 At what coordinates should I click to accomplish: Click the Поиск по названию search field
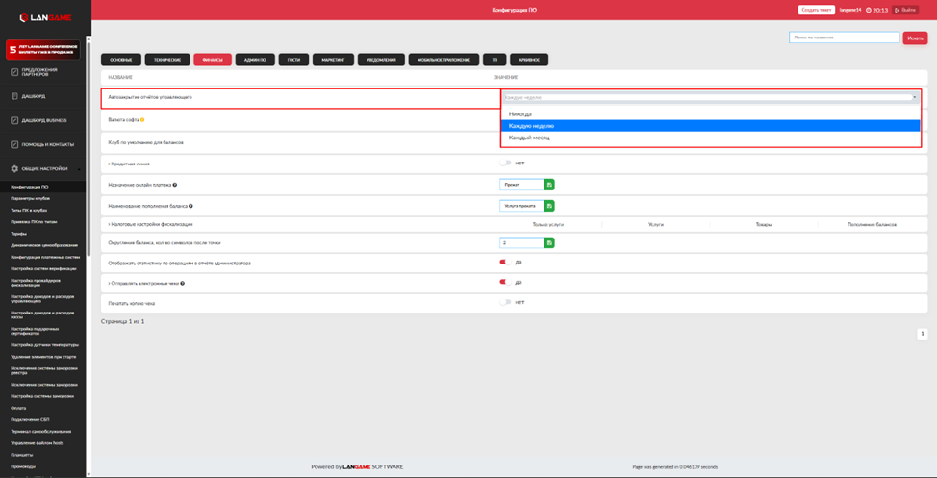click(x=843, y=38)
